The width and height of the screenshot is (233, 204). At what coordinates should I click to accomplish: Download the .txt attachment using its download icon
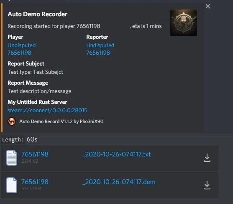coord(207,158)
